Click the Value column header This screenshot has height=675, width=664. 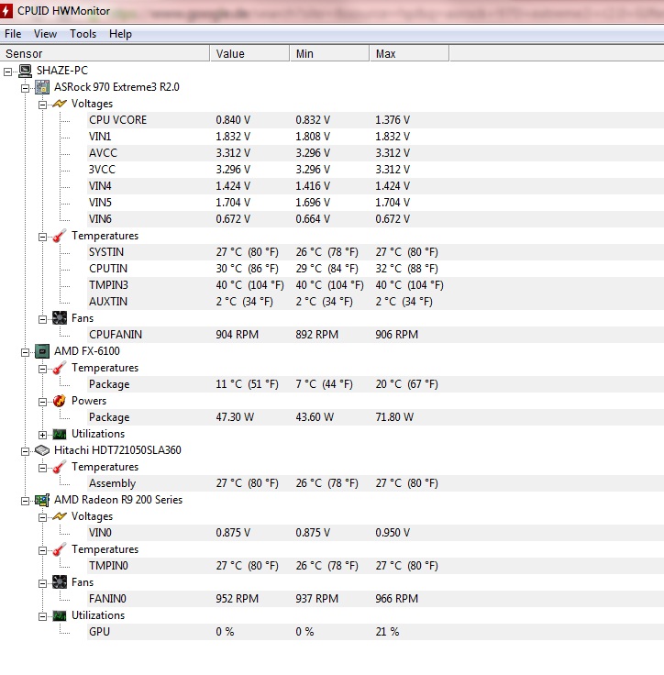click(x=249, y=53)
